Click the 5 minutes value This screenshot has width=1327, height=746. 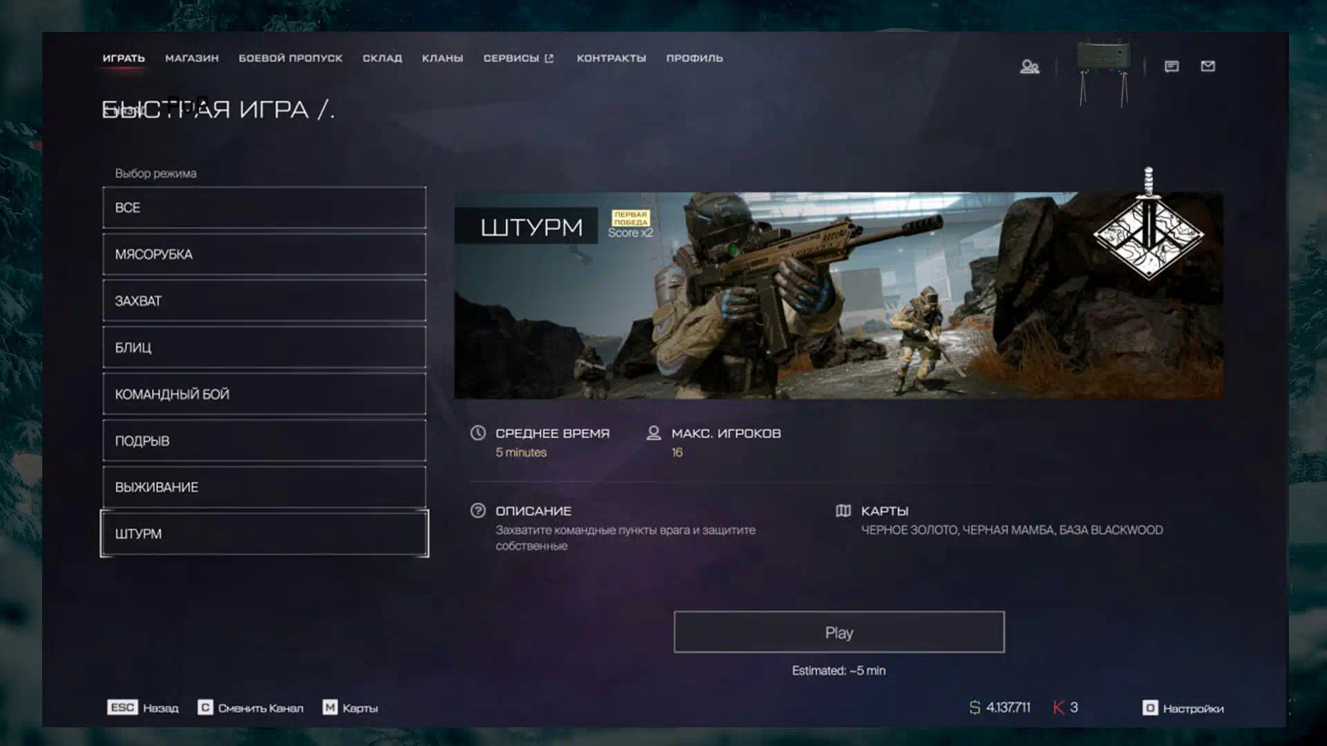(x=521, y=452)
